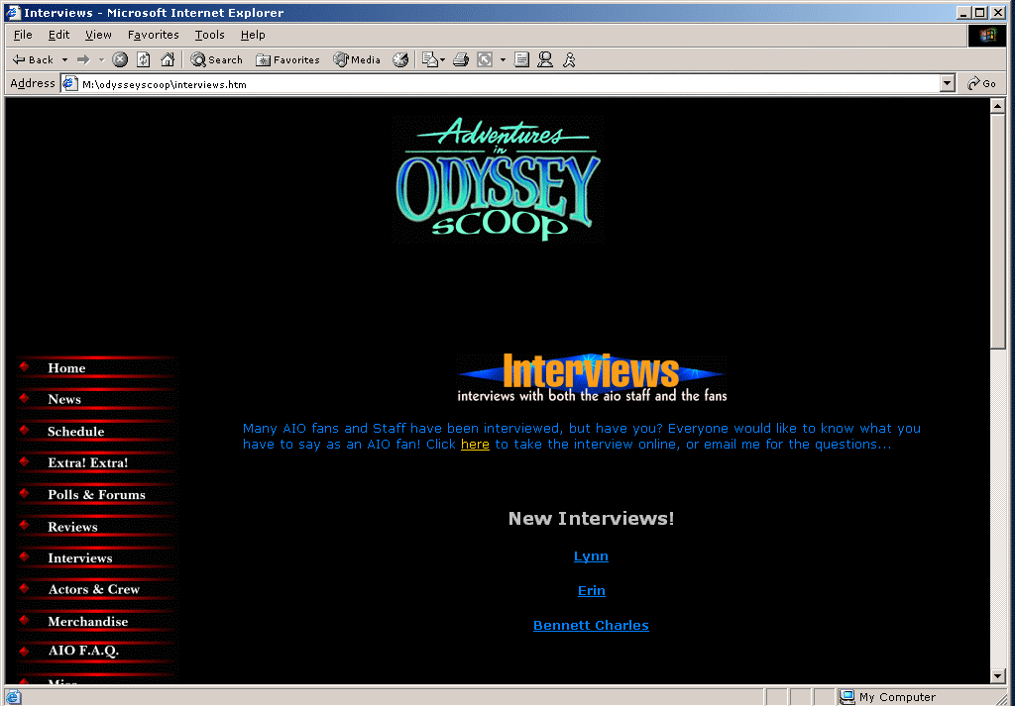The height and width of the screenshot is (706, 1015).
Task: Open the Media bar from the toolbar
Action: 357,59
